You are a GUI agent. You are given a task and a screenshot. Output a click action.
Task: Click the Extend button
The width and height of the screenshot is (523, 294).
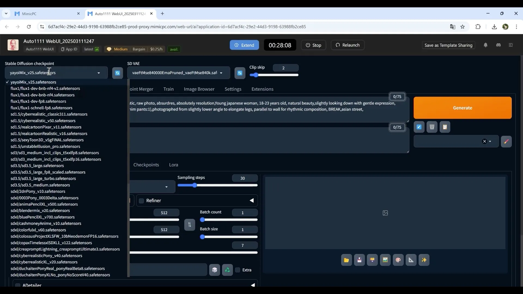pyautogui.click(x=244, y=45)
